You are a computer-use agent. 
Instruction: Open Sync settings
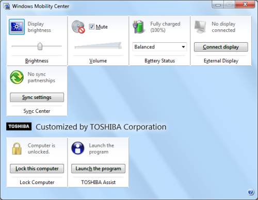[37, 97]
